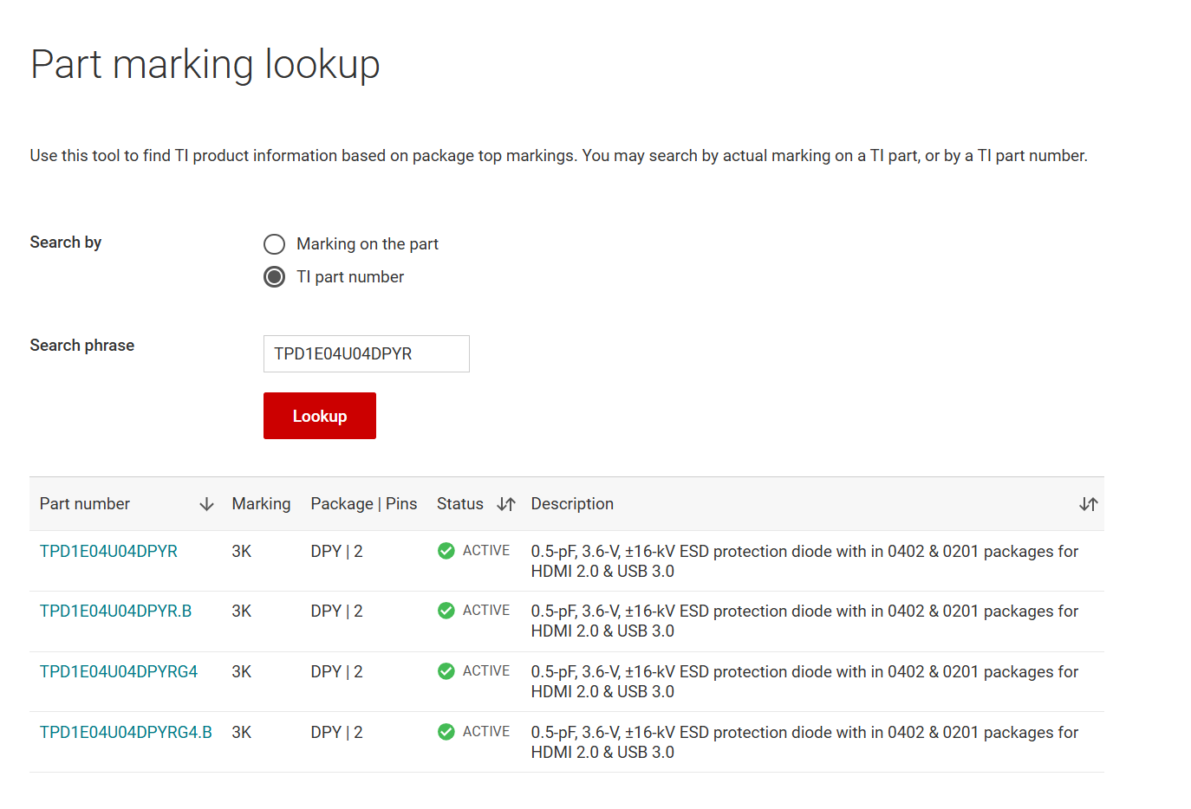Screen dimensions: 1191x809
Task: Sort table by Description arrows
Action: coord(1089,504)
